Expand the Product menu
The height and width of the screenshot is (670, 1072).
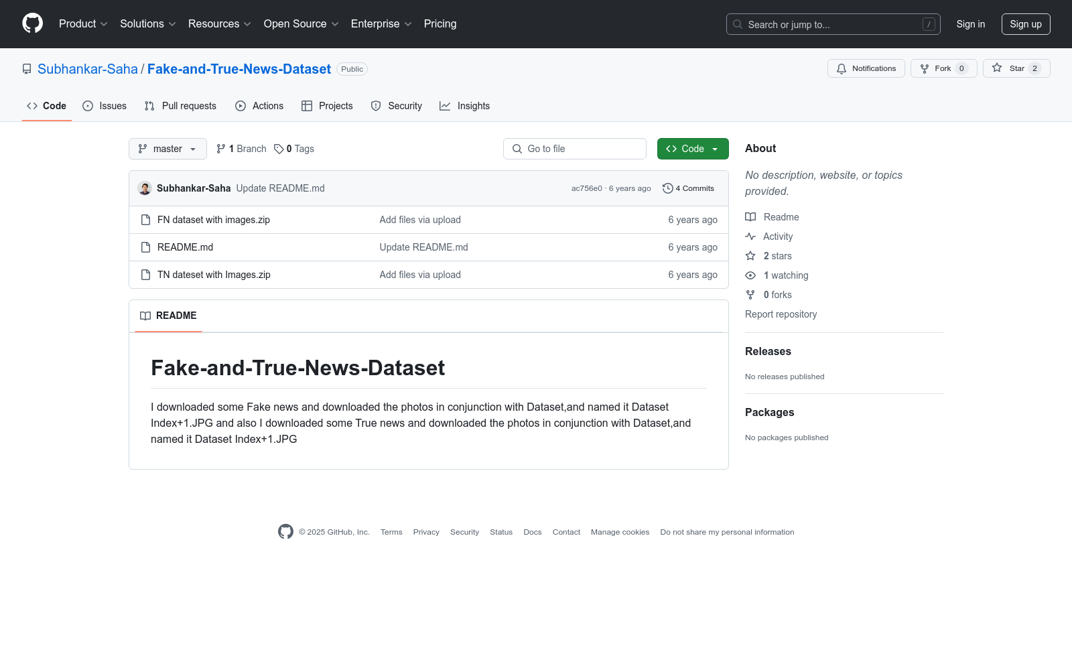pyautogui.click(x=83, y=24)
